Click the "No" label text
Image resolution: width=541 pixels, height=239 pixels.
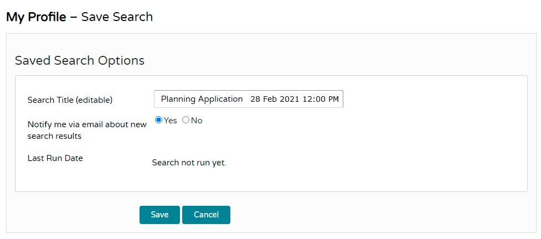click(x=197, y=121)
